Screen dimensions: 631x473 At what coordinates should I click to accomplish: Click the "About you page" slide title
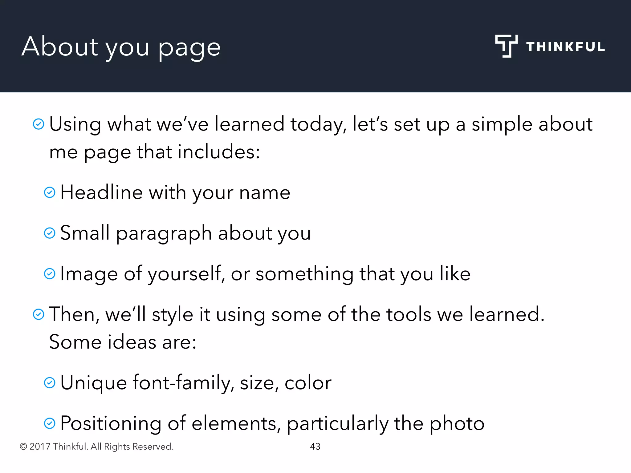click(121, 47)
